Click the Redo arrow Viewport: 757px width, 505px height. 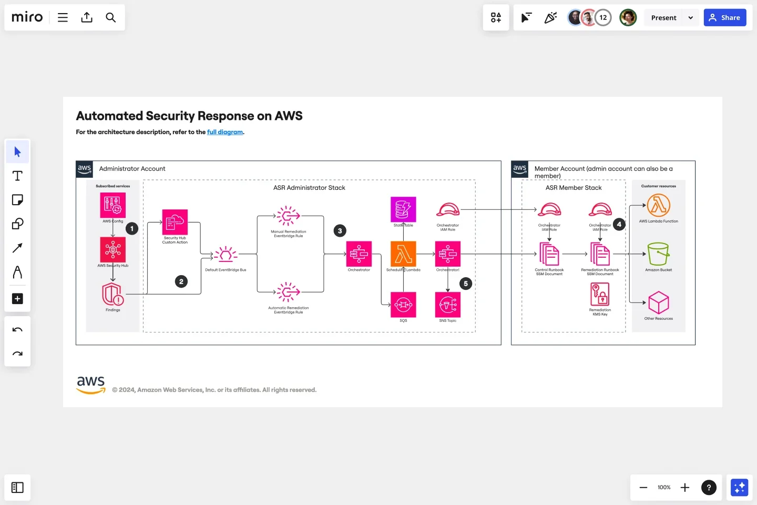17,353
